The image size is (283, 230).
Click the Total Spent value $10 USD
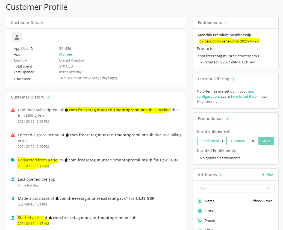[66, 66]
